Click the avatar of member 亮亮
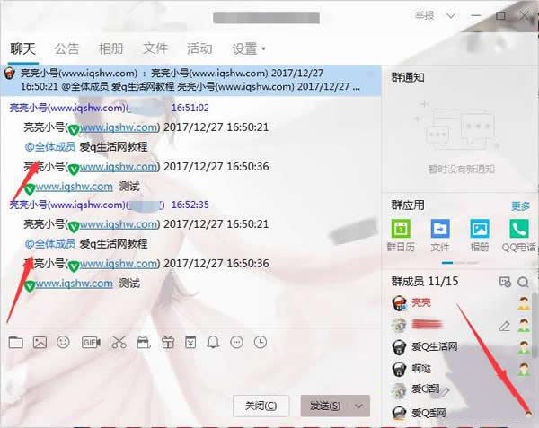 click(399, 303)
